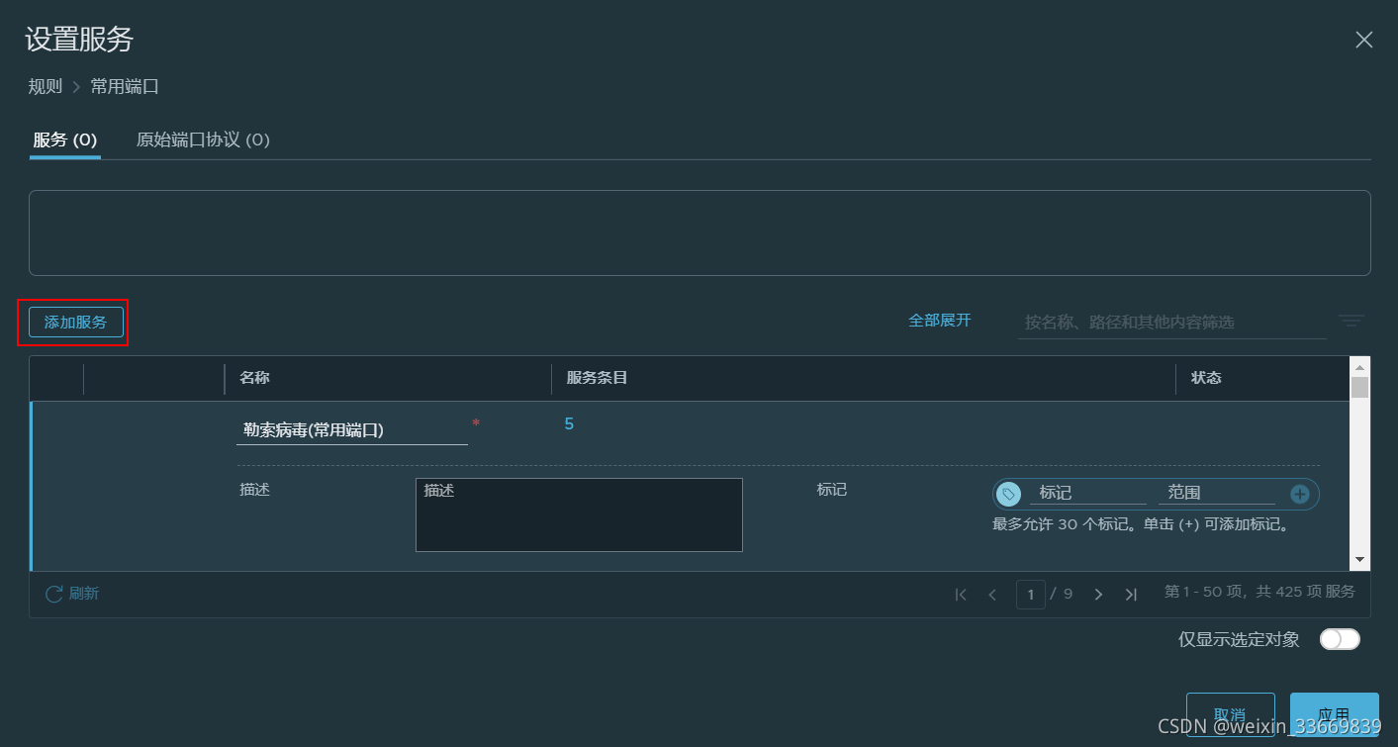Click the page number input box
The height and width of the screenshot is (747, 1398).
pos(1030,595)
